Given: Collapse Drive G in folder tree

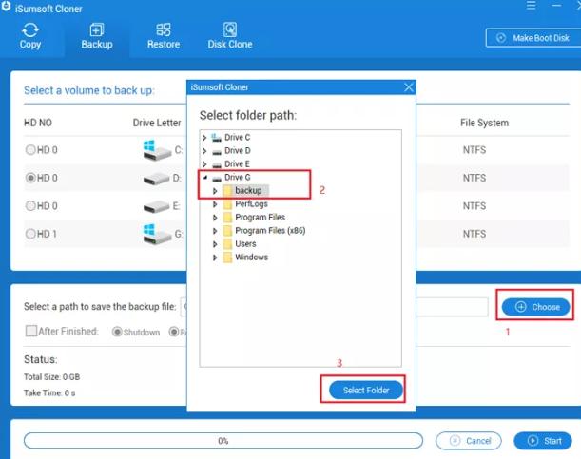Looking at the screenshot, I should pyautogui.click(x=204, y=178).
